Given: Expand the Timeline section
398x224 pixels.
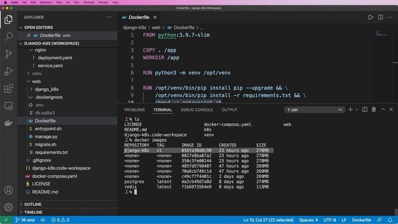Looking at the screenshot, I should coord(33,212).
